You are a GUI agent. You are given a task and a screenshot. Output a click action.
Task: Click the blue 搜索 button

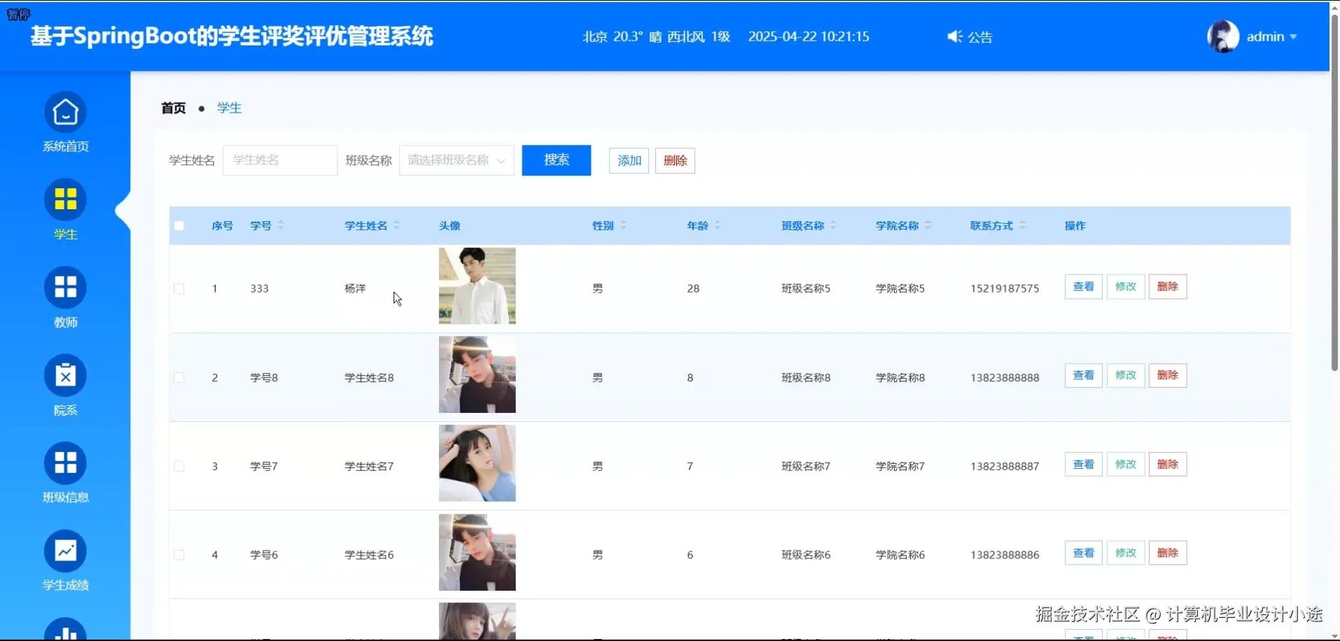[557, 160]
